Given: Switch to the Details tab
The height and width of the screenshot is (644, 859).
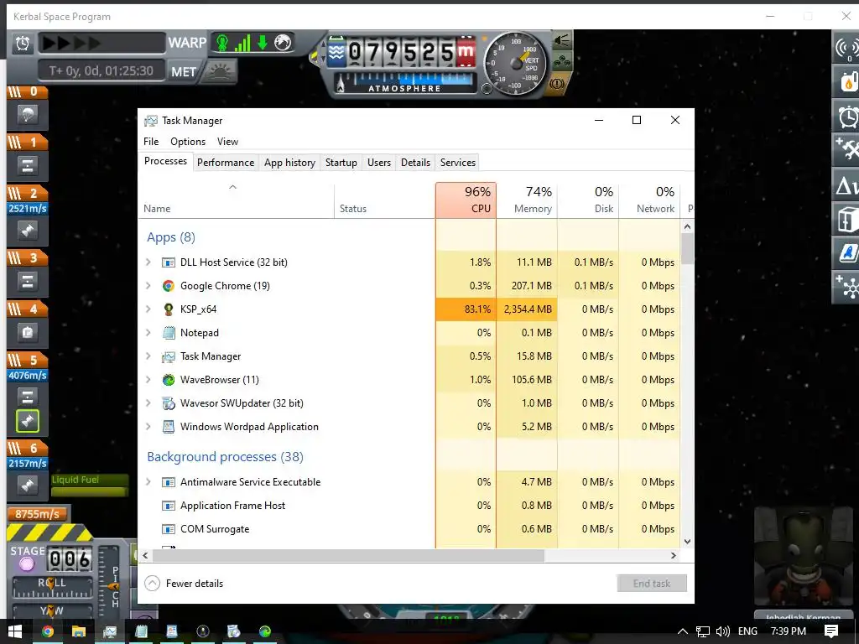Looking at the screenshot, I should pyautogui.click(x=415, y=163).
